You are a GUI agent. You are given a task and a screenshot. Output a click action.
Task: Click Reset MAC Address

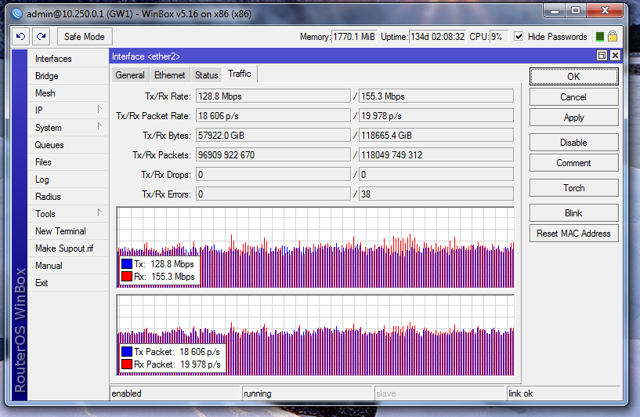(x=574, y=234)
